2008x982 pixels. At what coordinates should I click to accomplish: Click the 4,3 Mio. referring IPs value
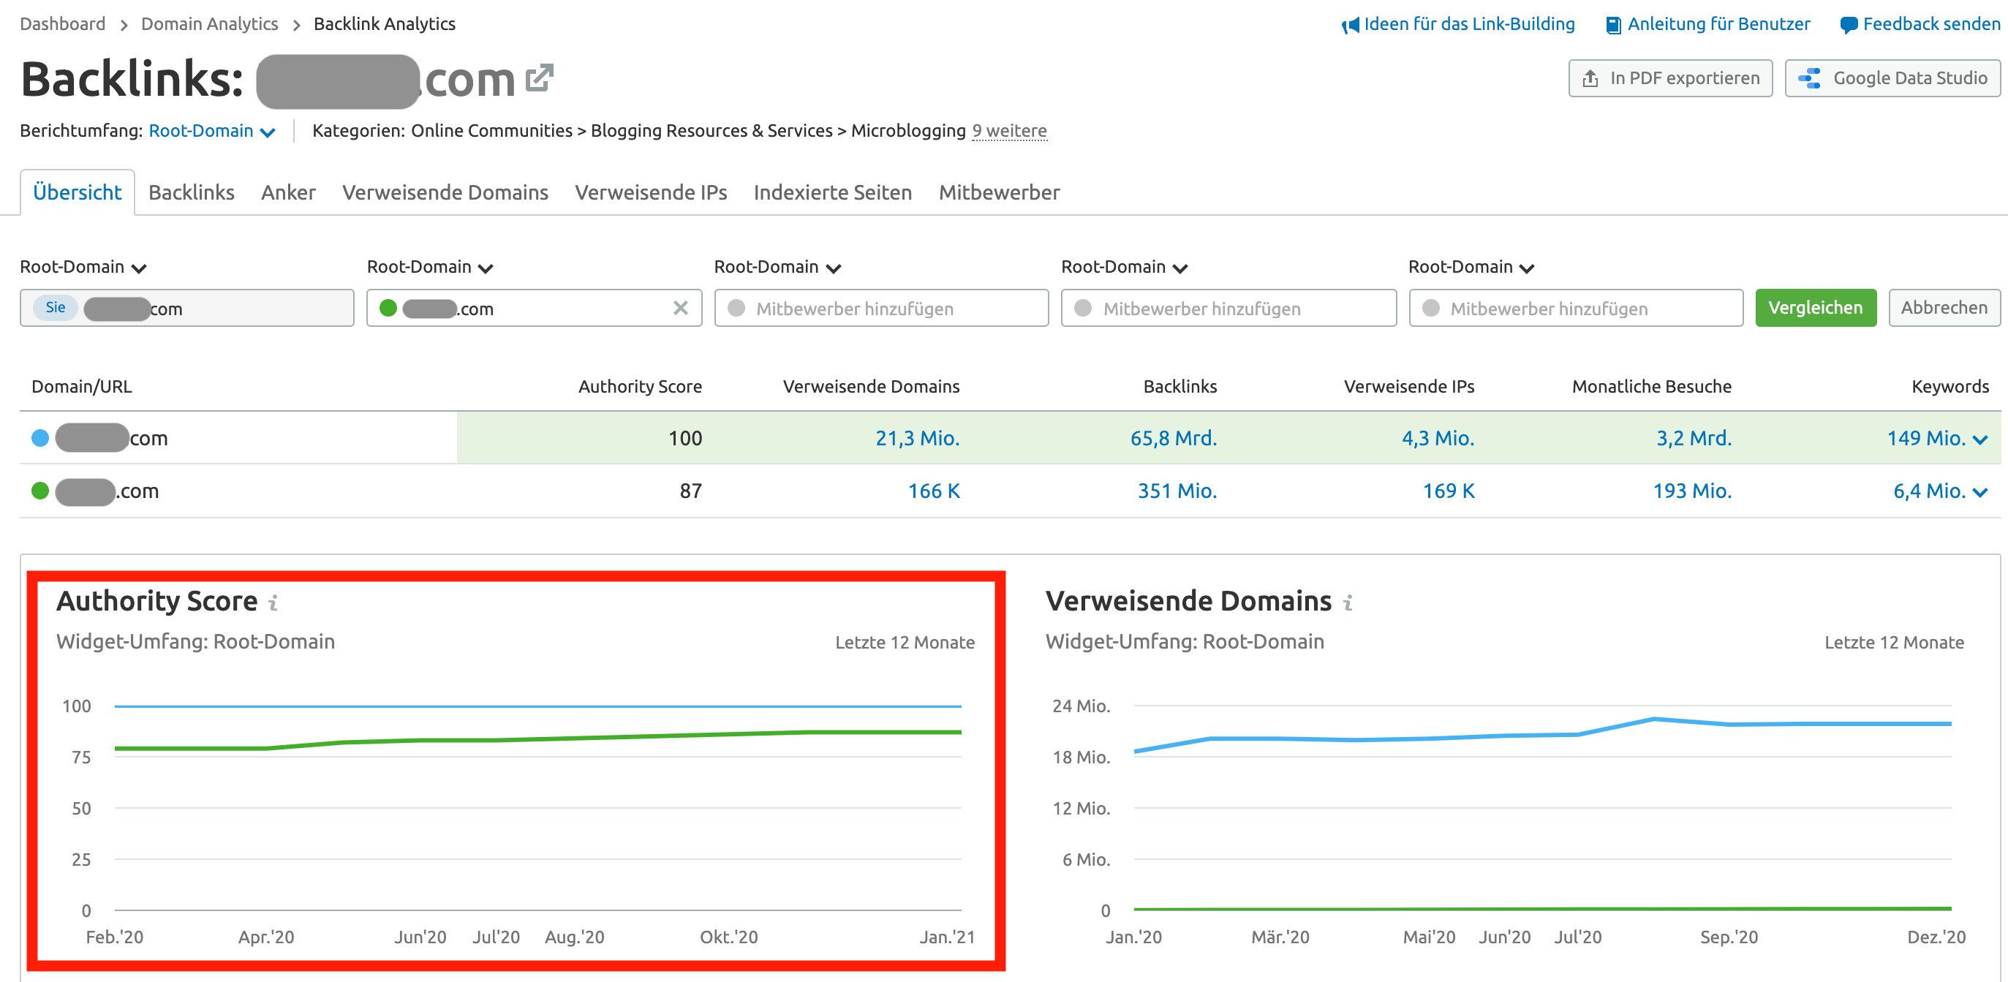[1438, 438]
